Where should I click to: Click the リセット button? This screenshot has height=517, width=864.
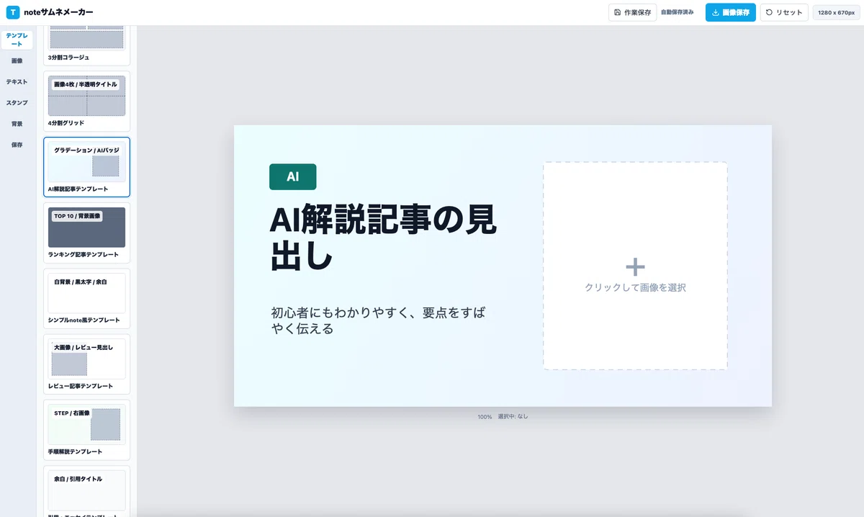point(784,12)
